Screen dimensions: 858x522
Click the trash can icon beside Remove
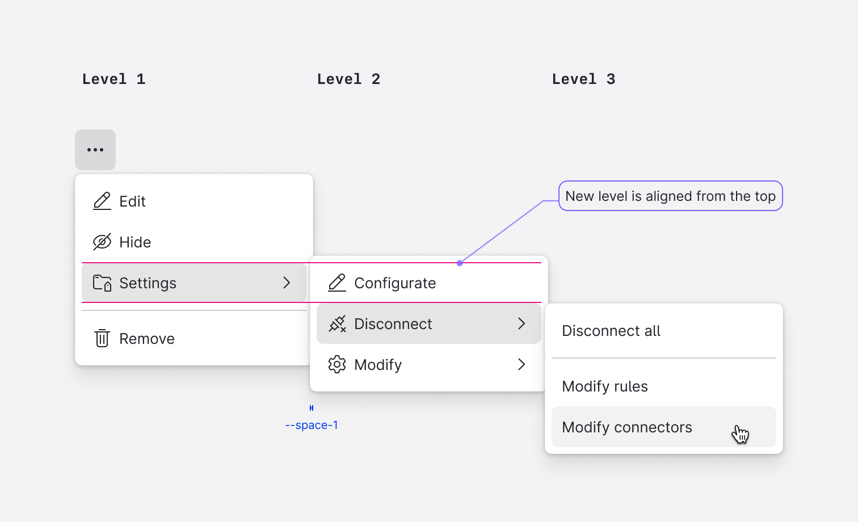102,338
